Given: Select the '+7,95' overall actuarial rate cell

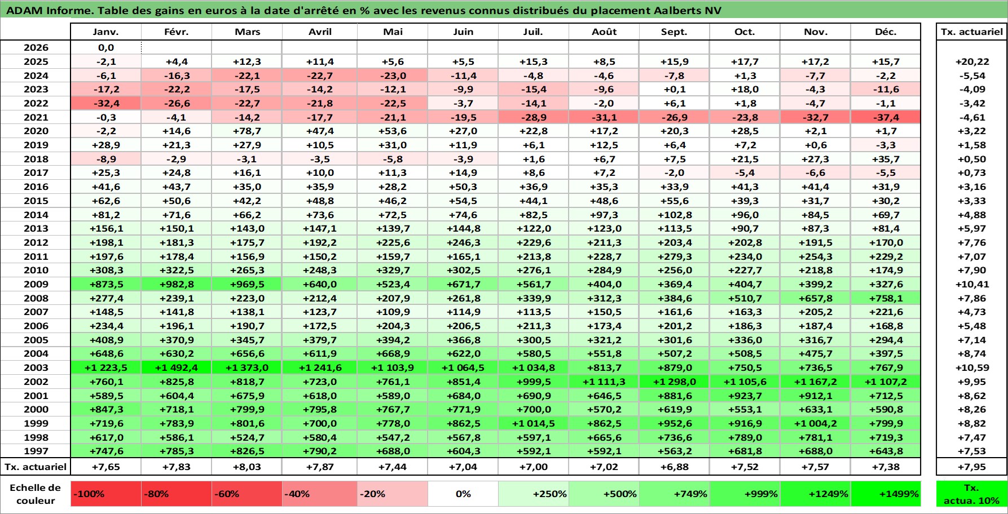Looking at the screenshot, I should [x=971, y=467].
